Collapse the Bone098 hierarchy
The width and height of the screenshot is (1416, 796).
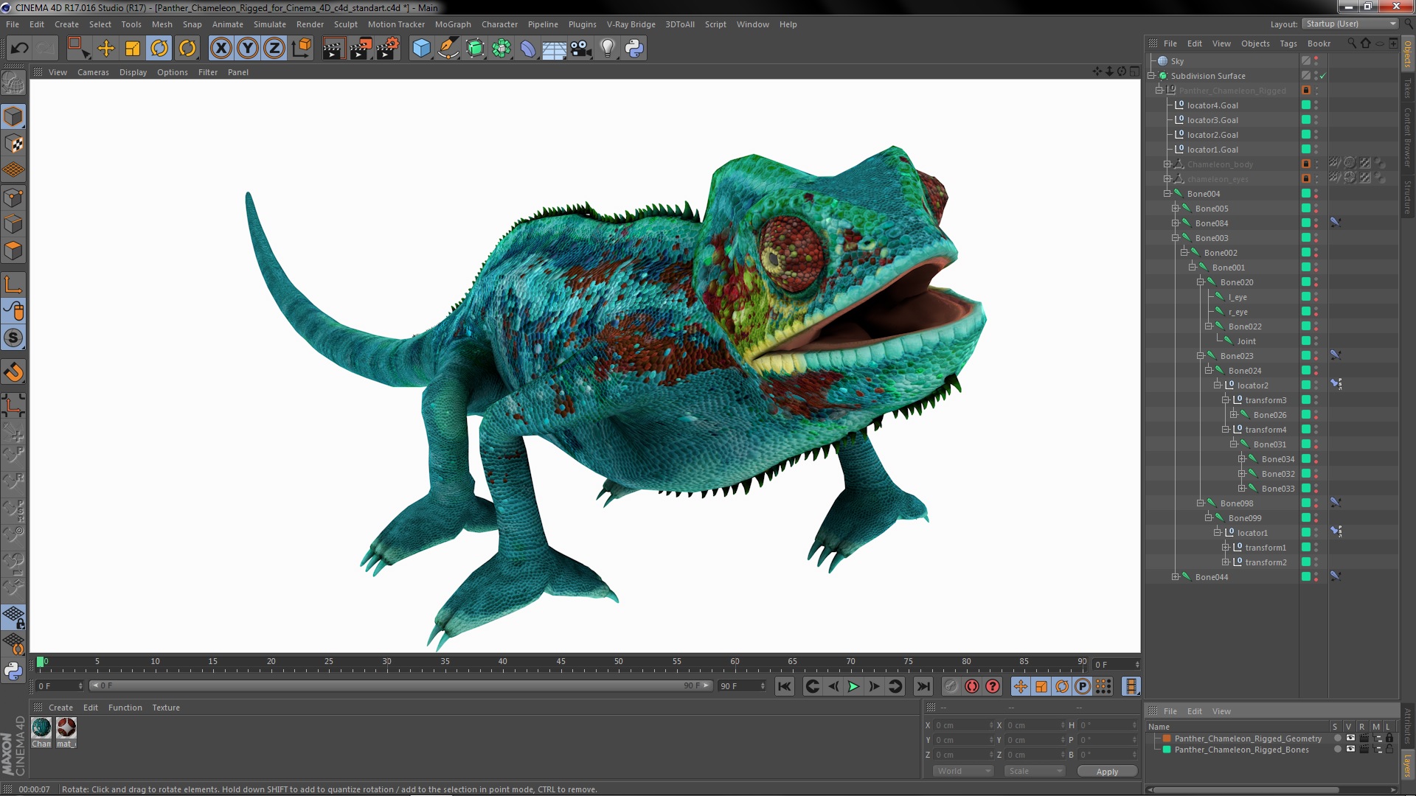[x=1201, y=503]
